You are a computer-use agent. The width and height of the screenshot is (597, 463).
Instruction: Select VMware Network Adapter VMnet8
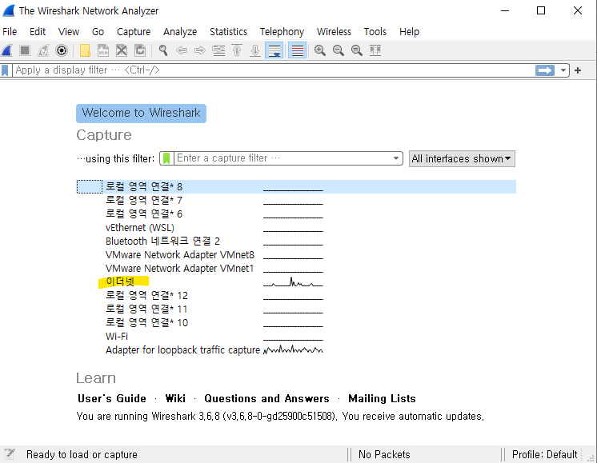coord(296,254)
